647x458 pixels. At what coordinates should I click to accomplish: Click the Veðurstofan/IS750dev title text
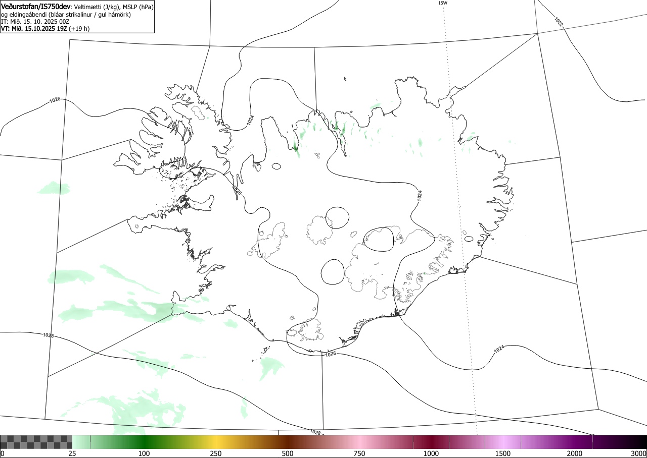(36, 7)
